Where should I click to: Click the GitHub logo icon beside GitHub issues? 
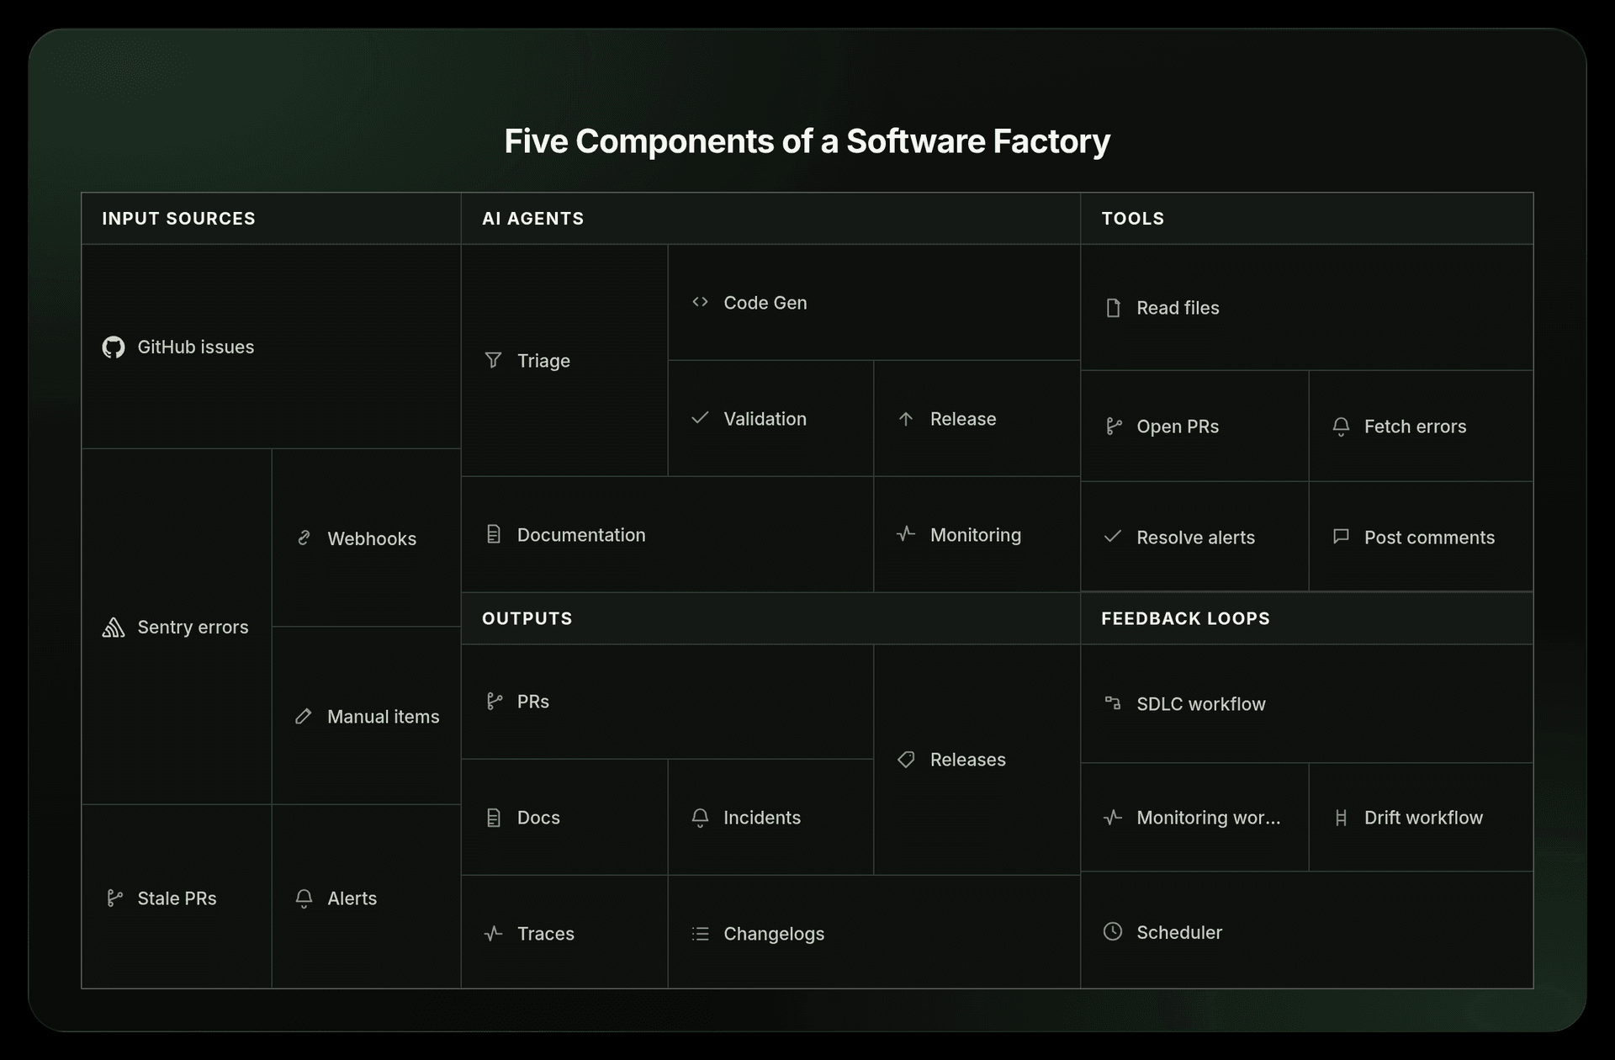tap(114, 347)
